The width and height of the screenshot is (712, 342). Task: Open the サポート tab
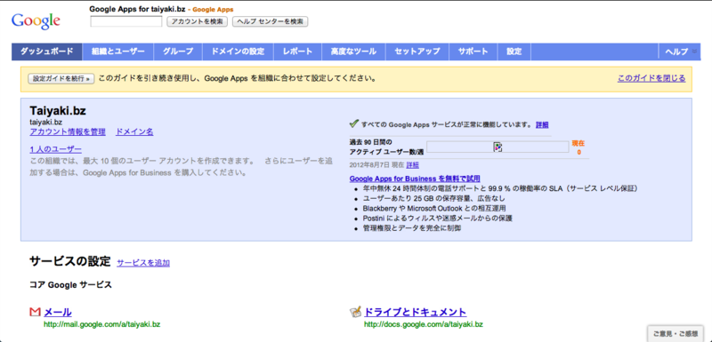tap(473, 52)
